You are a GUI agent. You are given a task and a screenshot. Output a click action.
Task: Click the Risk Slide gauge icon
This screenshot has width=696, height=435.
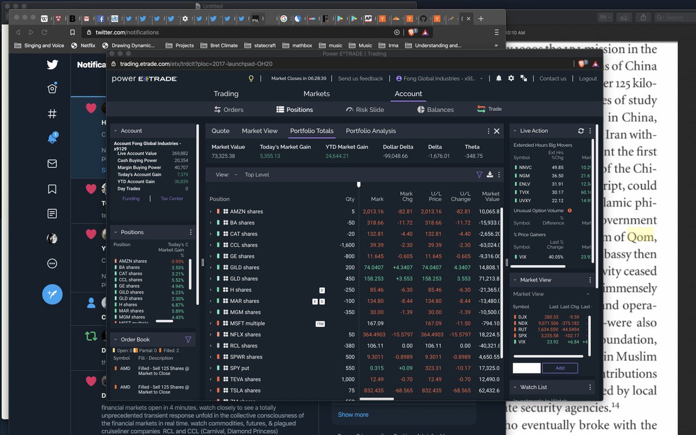click(x=350, y=109)
